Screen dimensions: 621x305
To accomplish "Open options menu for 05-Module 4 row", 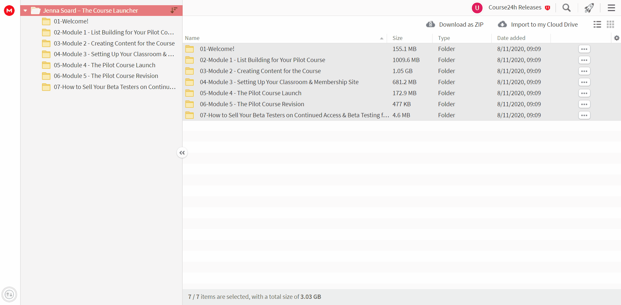I will pos(584,93).
